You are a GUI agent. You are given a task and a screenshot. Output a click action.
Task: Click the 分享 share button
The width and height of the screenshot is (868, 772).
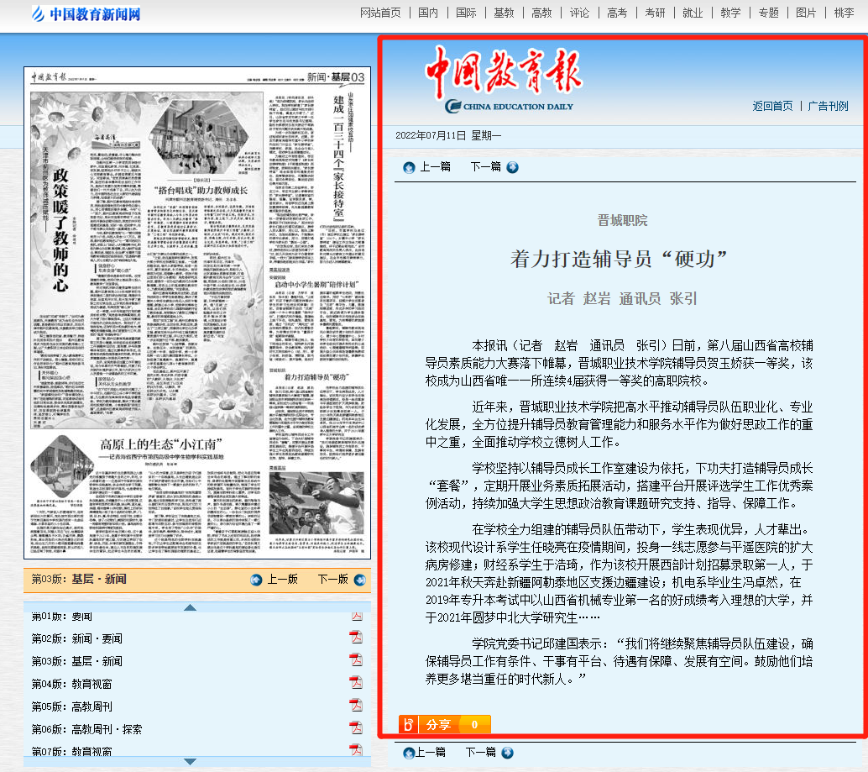click(438, 724)
